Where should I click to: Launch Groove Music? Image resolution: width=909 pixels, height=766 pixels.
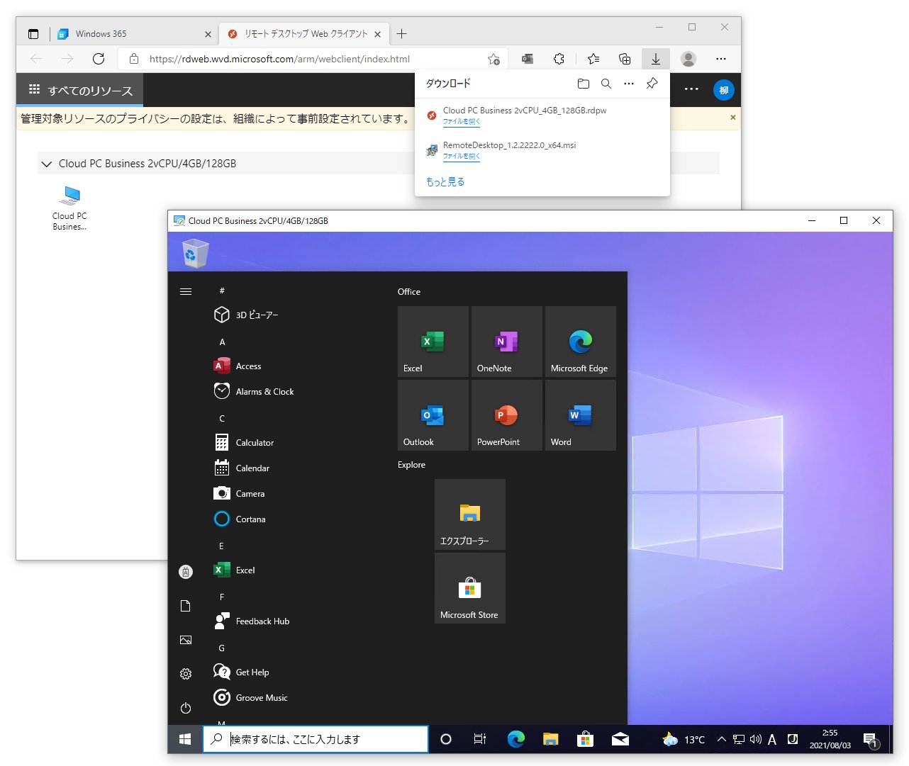coord(250,697)
